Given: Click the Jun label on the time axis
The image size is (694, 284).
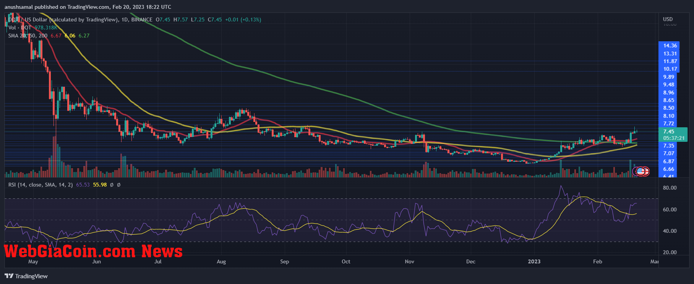Looking at the screenshot, I should point(97,261).
